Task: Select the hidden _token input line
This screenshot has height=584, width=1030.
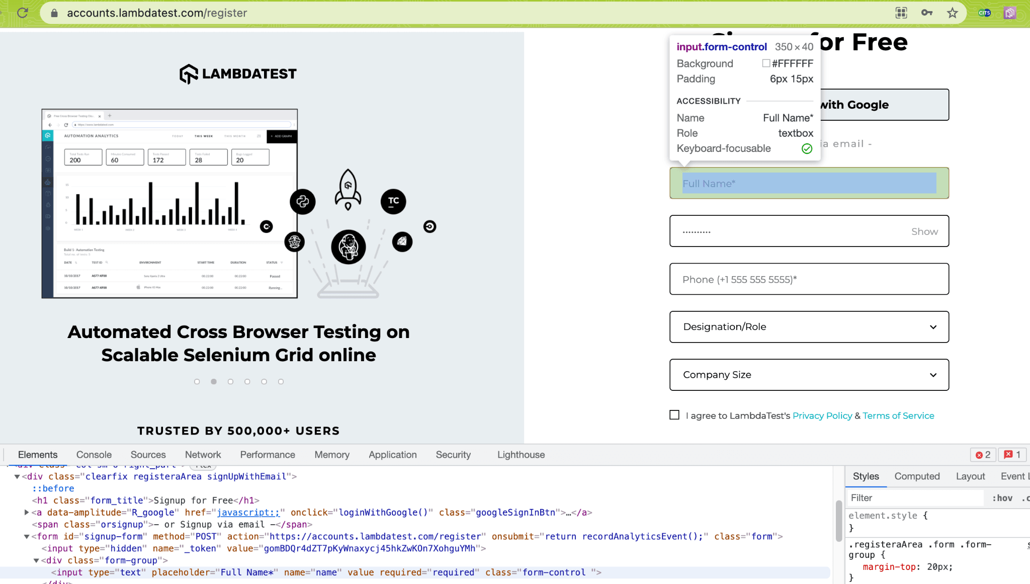Action: 264,549
